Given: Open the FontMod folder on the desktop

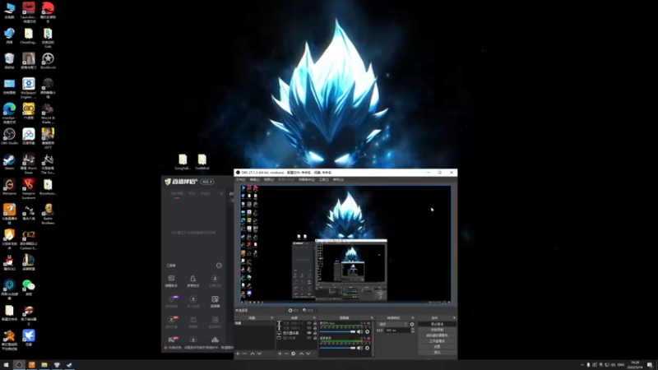Looking at the screenshot, I should pyautogui.click(x=202, y=161).
